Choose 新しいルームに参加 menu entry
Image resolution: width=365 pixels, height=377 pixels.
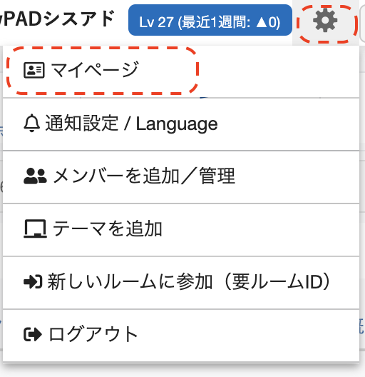click(181, 283)
